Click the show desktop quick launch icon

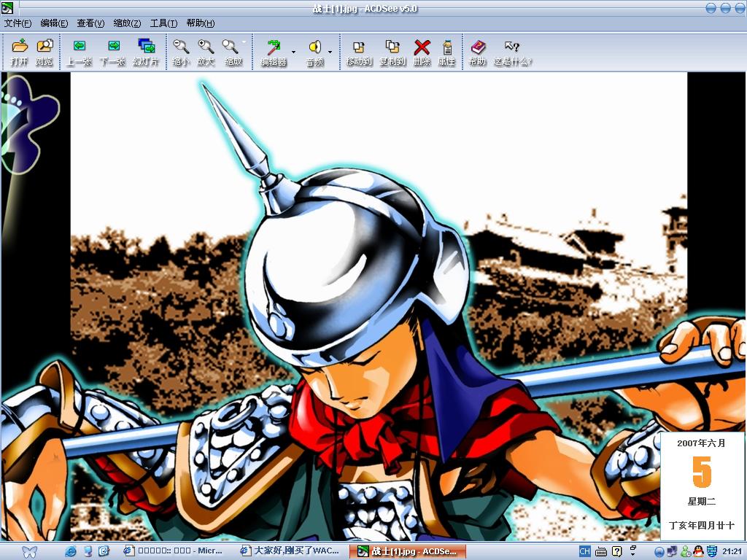[x=104, y=551]
